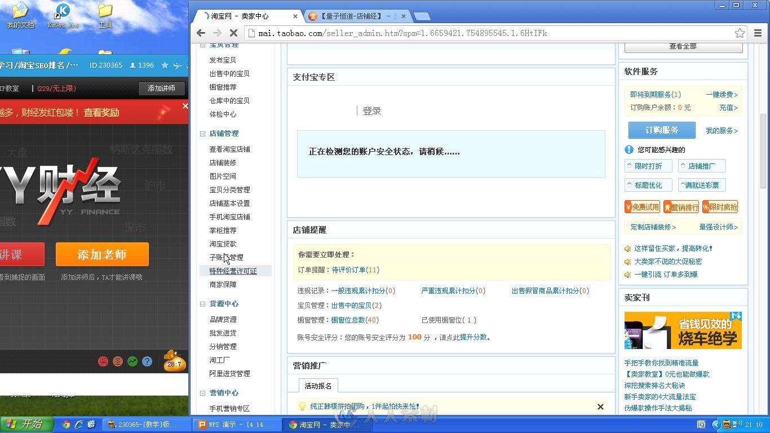Click the 登录 link in 支付宝专区

point(372,111)
